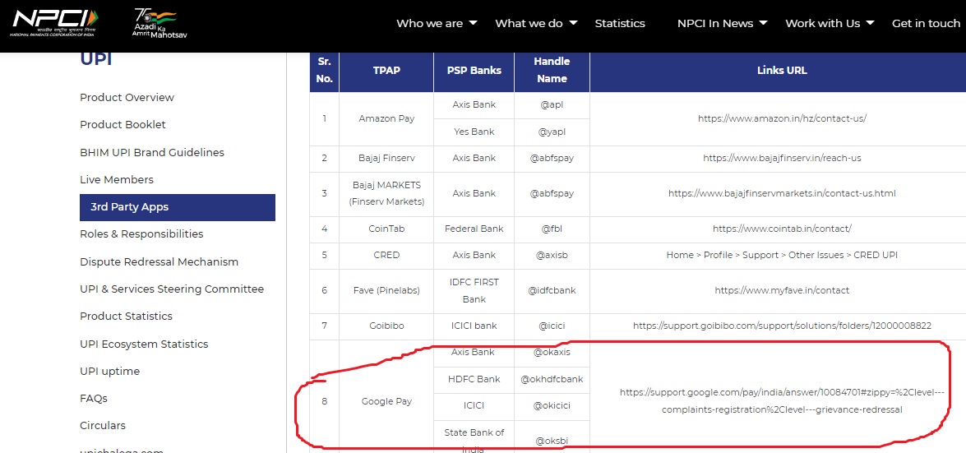Click the Links URL column header
The width and height of the screenshot is (966, 453).
[782, 70]
